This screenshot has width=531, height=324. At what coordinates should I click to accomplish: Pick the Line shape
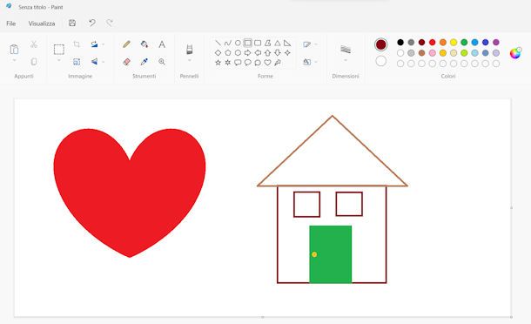click(x=218, y=43)
